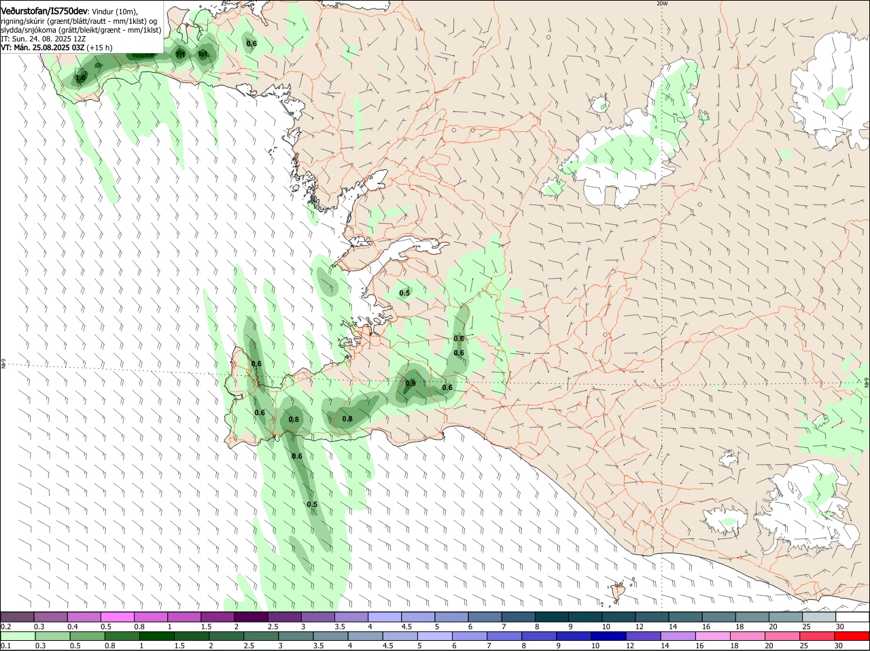This screenshot has width=870, height=651.
Task: Click the 'Veðurstofan/IS750dev' title text
Action: click(44, 11)
